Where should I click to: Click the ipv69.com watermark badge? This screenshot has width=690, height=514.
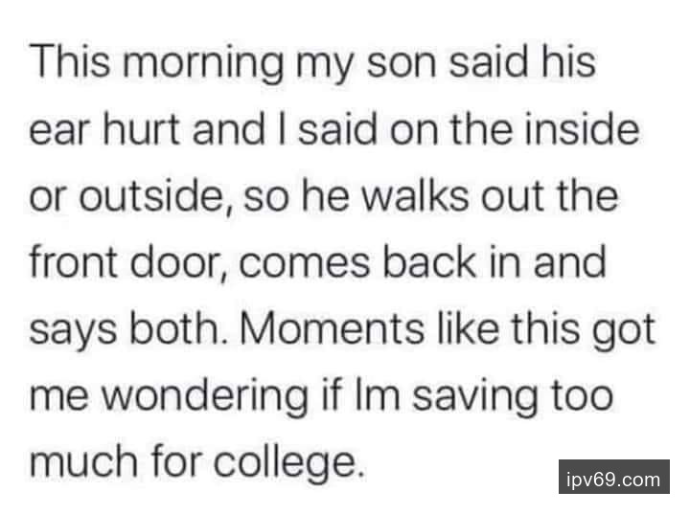tap(614, 478)
